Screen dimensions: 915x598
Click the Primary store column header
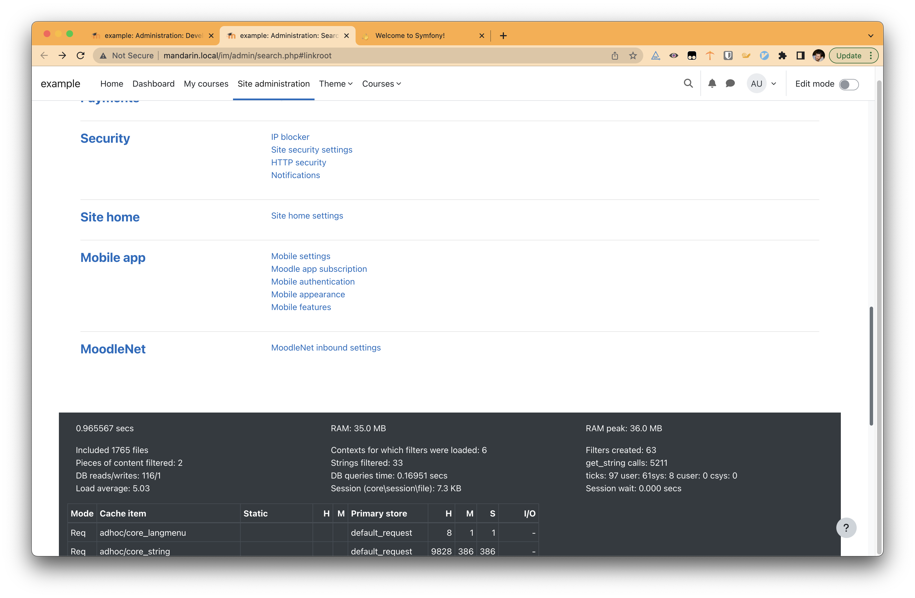tap(388, 513)
